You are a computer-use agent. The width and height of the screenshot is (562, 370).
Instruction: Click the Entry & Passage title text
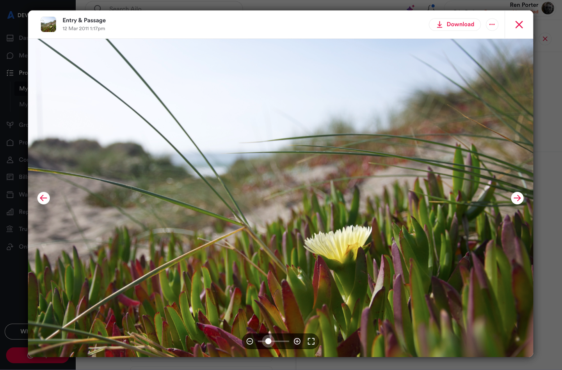click(x=84, y=20)
